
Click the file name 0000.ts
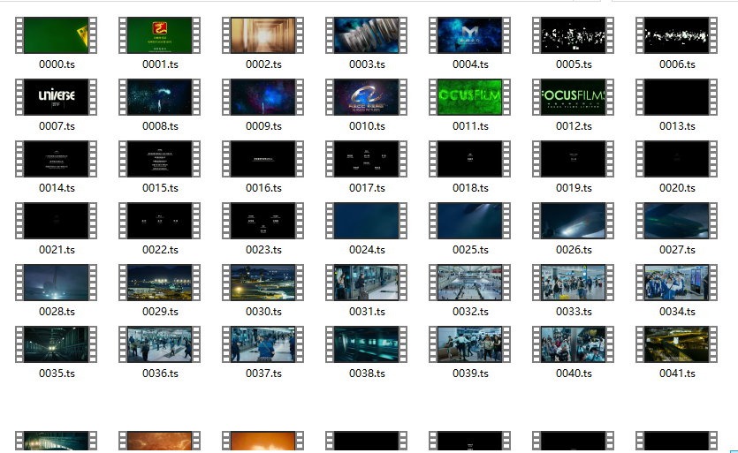pyautogui.click(x=57, y=64)
